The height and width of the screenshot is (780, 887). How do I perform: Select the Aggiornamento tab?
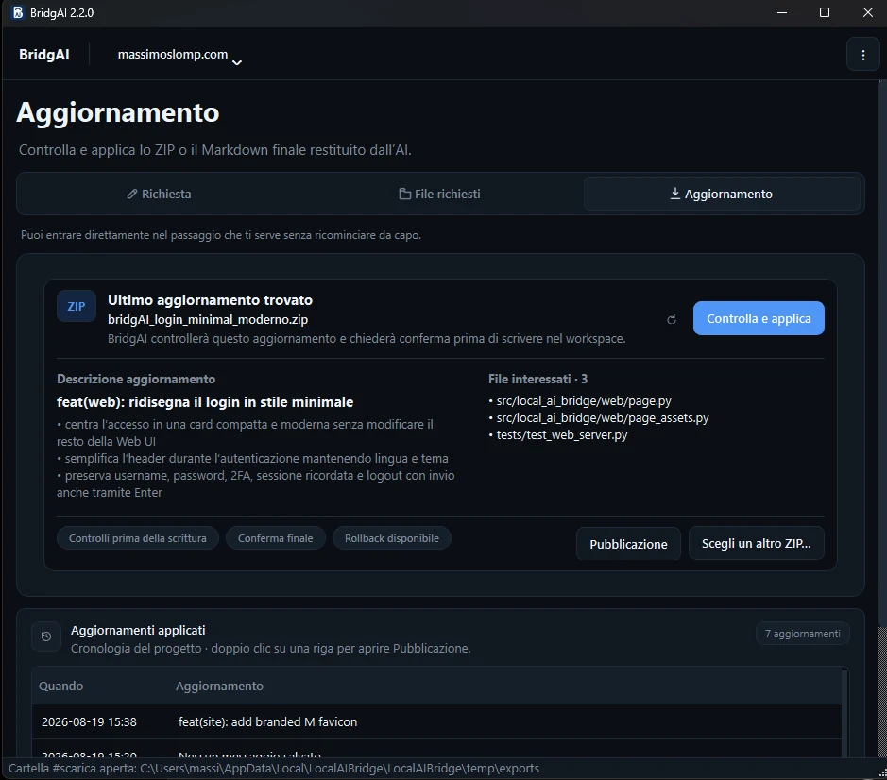(722, 194)
